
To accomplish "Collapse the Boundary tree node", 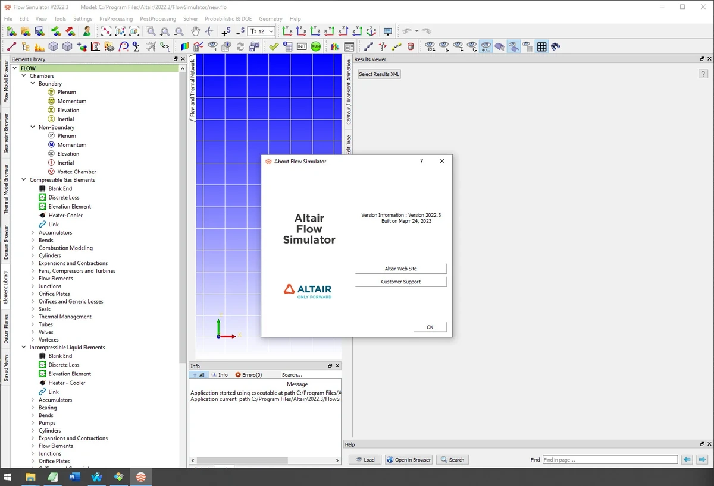I will [x=33, y=84].
